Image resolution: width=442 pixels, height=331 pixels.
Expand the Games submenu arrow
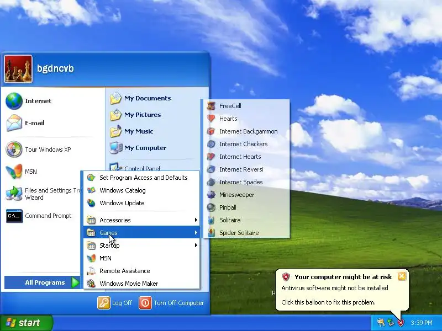196,233
